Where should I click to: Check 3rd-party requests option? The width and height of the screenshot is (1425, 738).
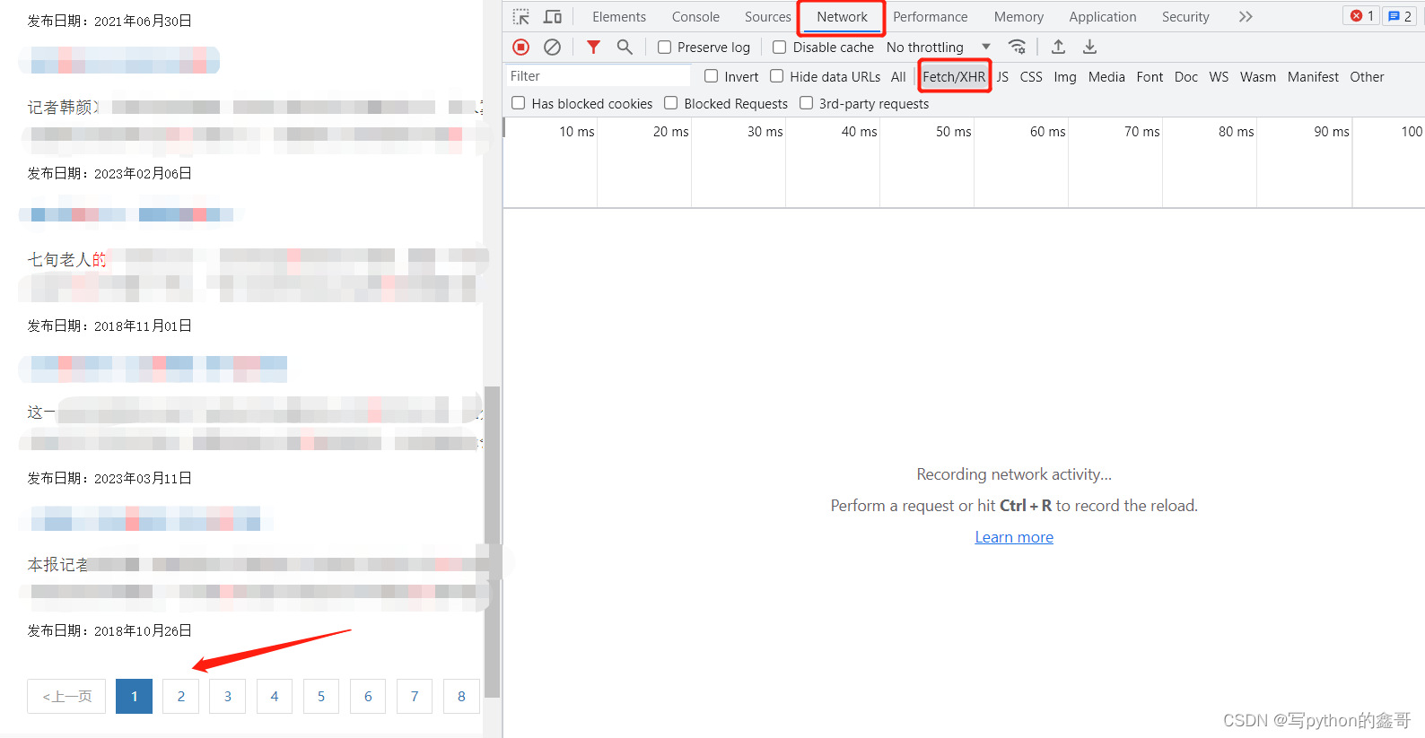(x=807, y=103)
